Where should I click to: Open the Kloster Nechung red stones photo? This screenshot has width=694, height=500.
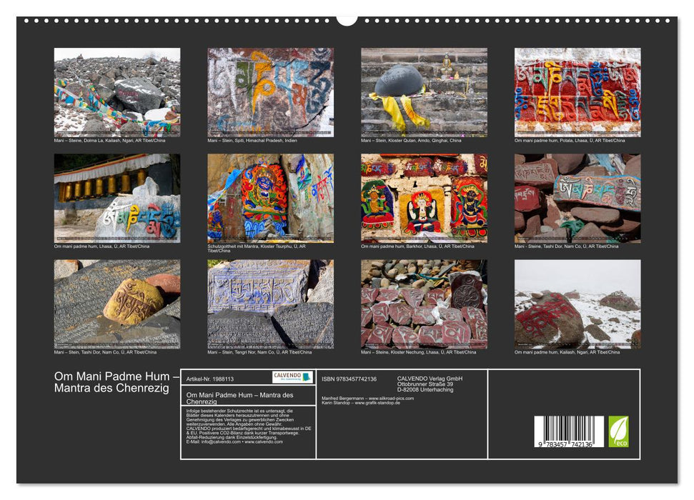pyautogui.click(x=424, y=304)
